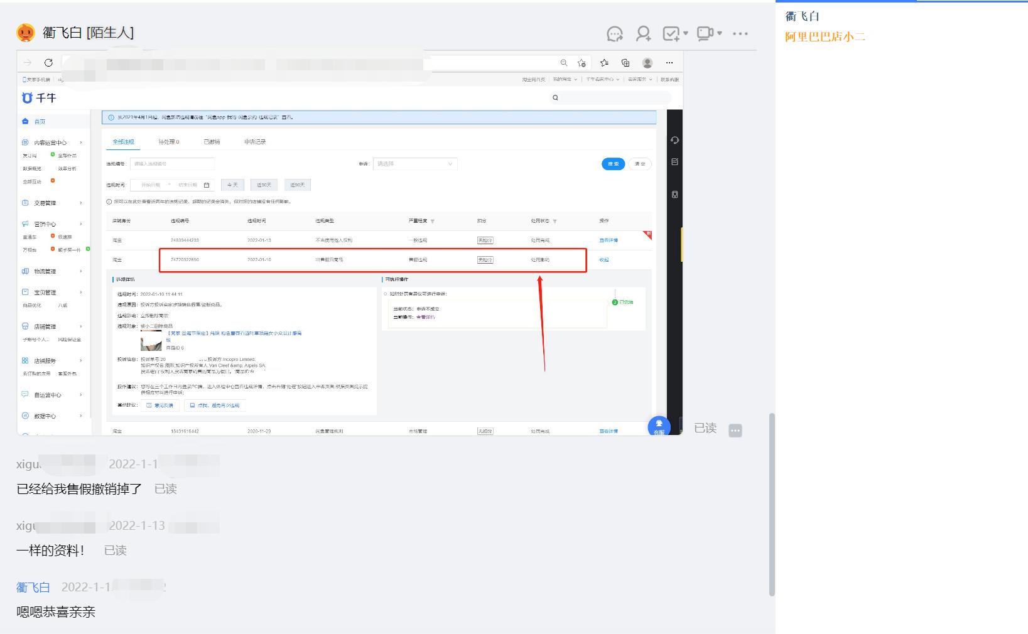
Task: Click the browser refresh icon in screenshot
Action: tap(48, 63)
